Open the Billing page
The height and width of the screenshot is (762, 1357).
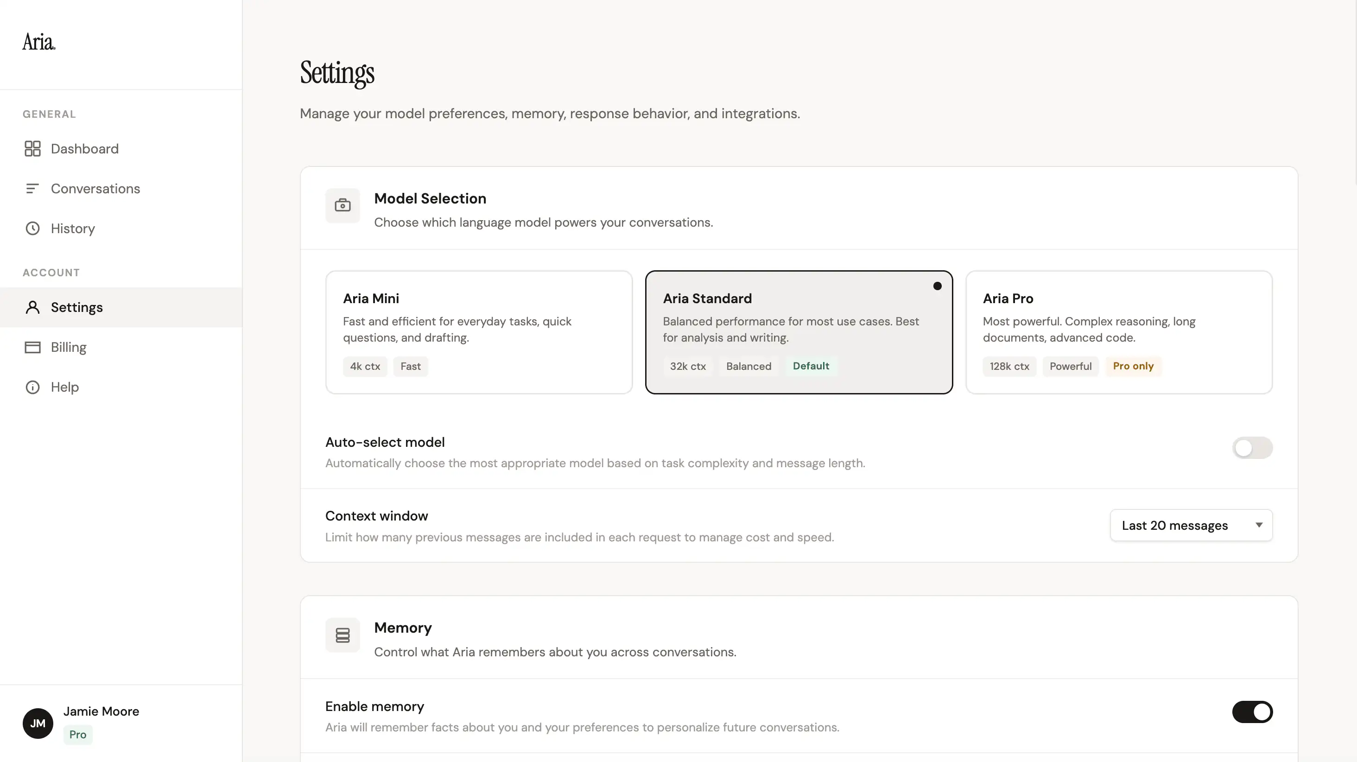(x=121, y=347)
